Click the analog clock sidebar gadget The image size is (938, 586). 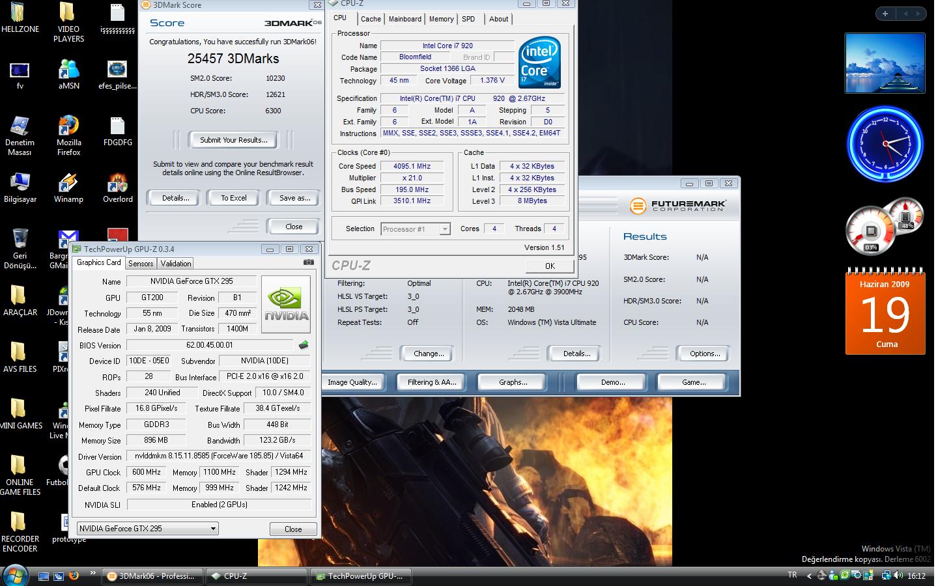pos(885,144)
